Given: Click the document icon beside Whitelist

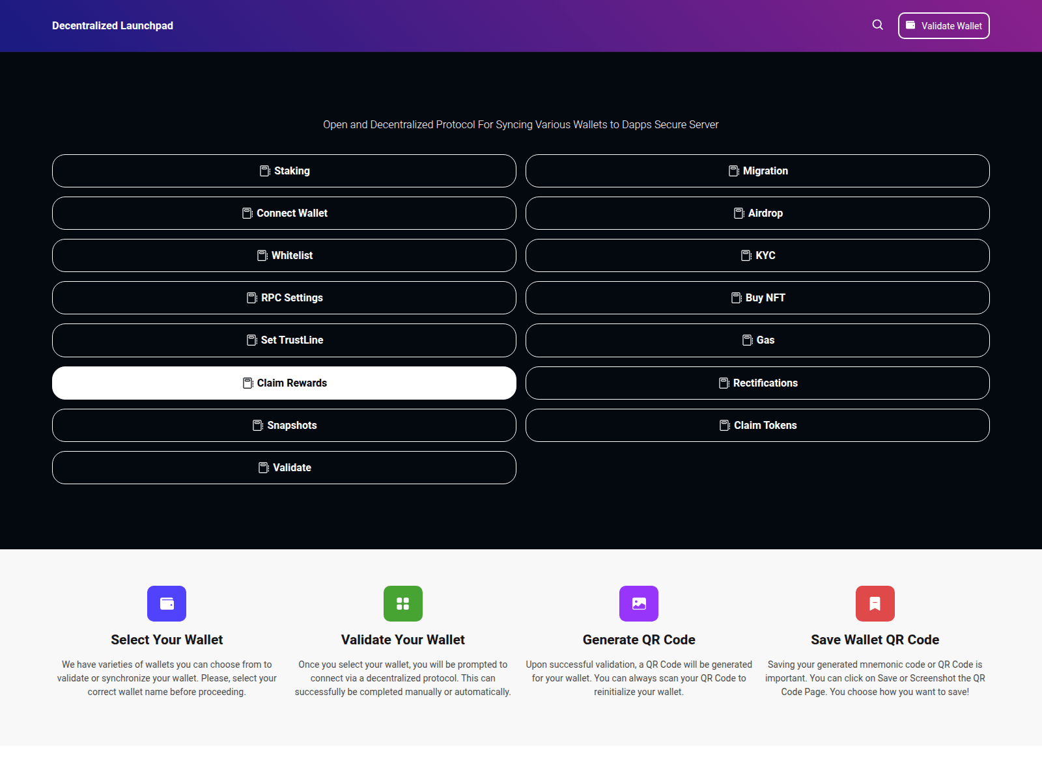Looking at the screenshot, I should 262,255.
